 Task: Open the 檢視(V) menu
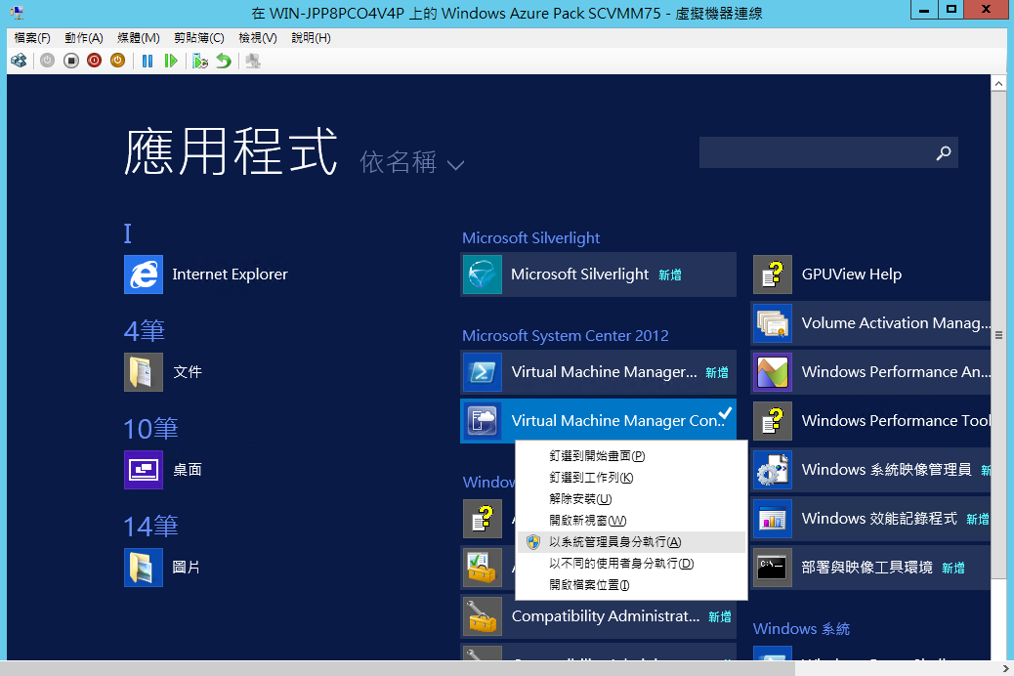point(258,37)
